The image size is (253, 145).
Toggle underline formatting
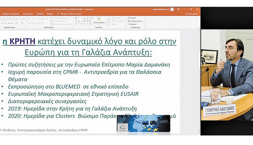(x=3, y=23)
